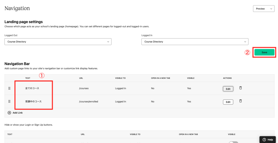Click the question mark Help icon

[x=264, y=139]
